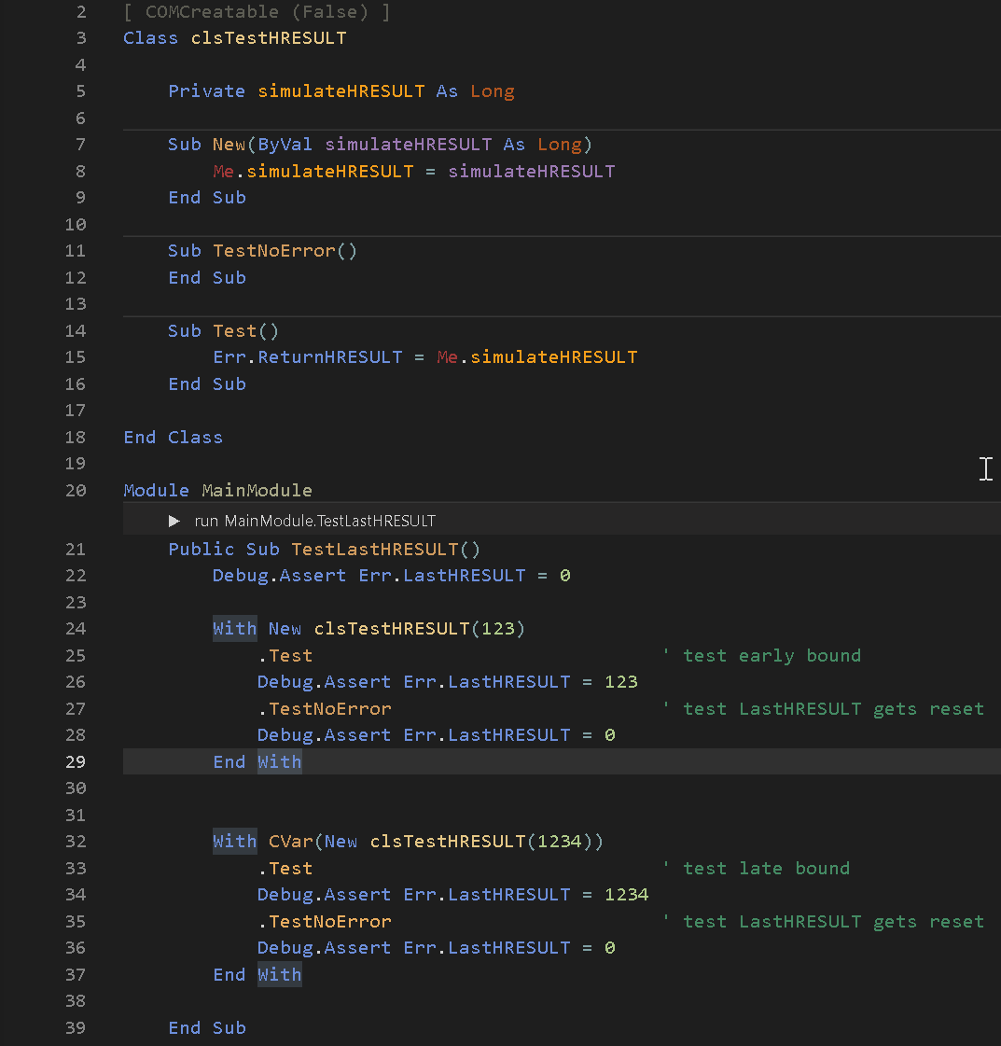This screenshot has width=1001, height=1046.
Task: Click the comment test late bound
Action: point(758,868)
